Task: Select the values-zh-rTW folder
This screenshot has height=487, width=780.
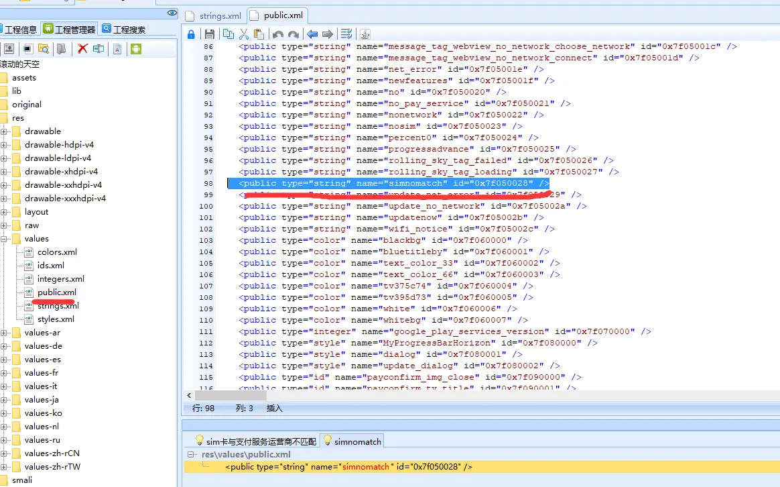Action: coord(52,467)
